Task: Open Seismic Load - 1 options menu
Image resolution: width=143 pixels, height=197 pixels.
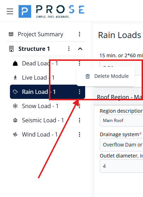Action: [79, 120]
